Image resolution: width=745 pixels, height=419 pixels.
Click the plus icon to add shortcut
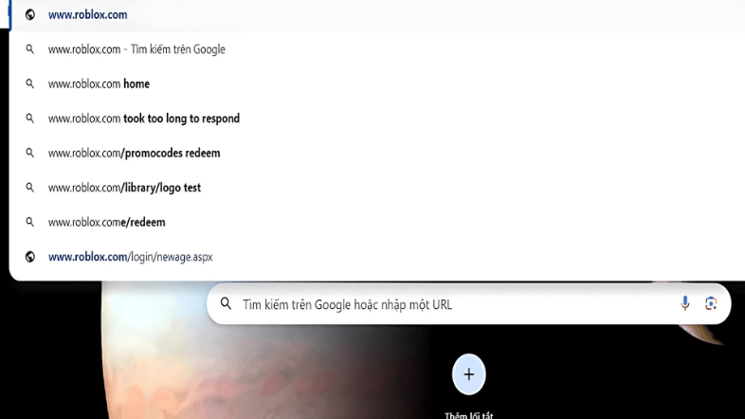[469, 374]
